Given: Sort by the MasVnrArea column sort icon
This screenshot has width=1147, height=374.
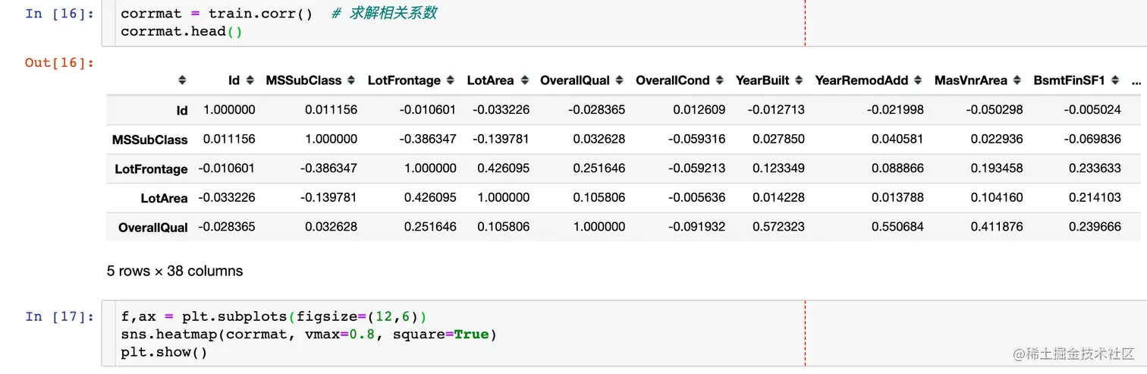Looking at the screenshot, I should (x=1018, y=80).
